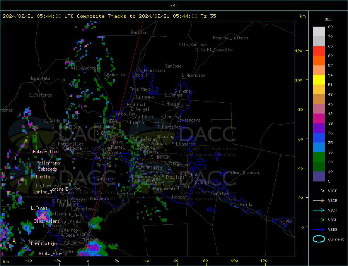This screenshot has height=266, width=348.
Task: Click the dBZ legend heading
Action: [328, 19]
